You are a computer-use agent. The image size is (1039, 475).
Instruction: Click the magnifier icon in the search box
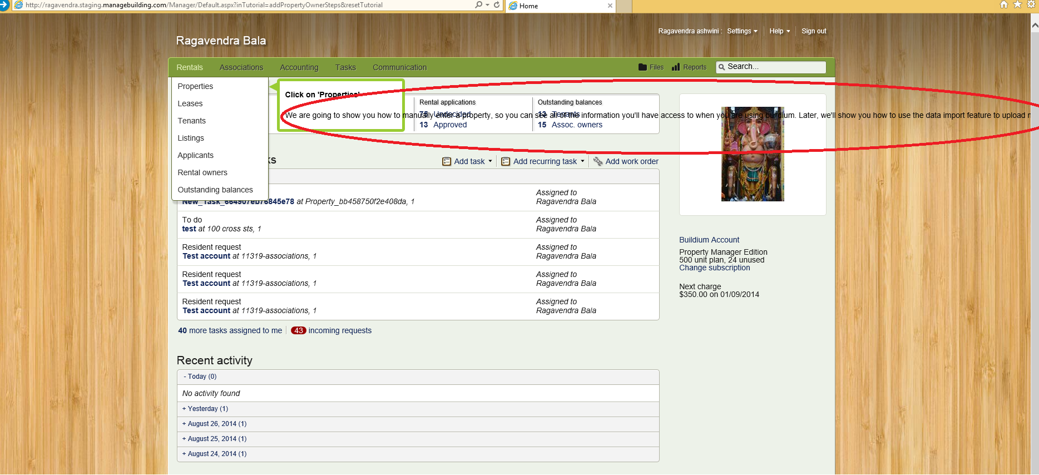[x=721, y=67]
